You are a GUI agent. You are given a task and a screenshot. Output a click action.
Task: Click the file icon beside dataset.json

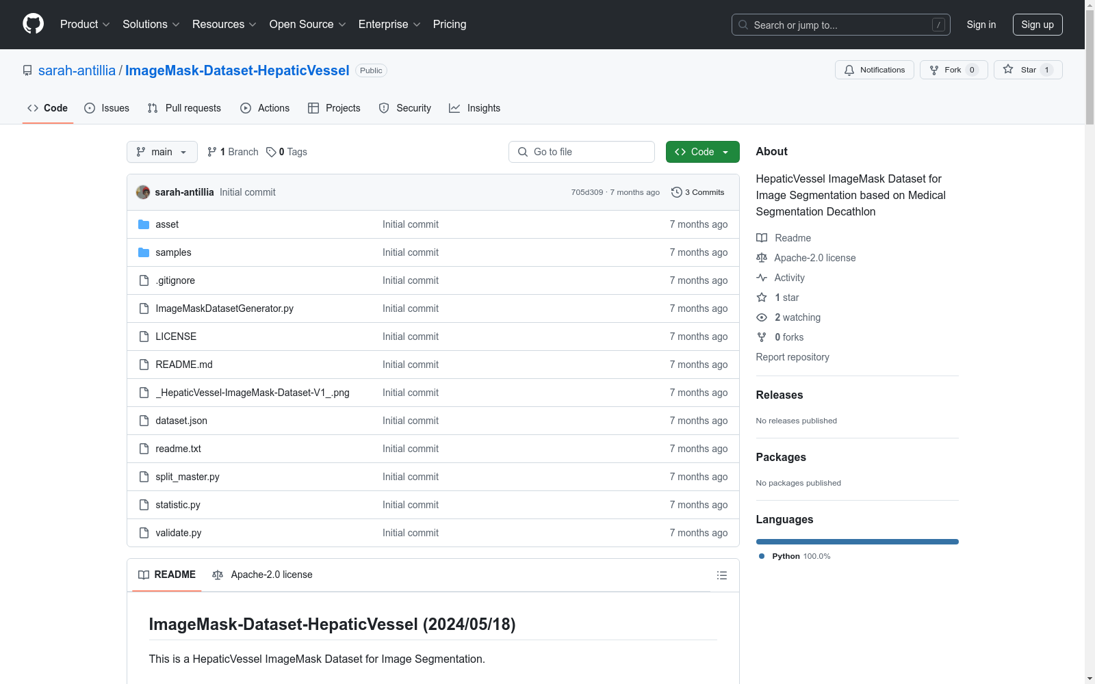[x=144, y=421]
